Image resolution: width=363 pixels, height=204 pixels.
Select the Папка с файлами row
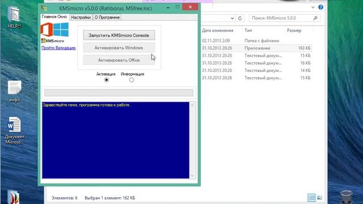pos(256,41)
